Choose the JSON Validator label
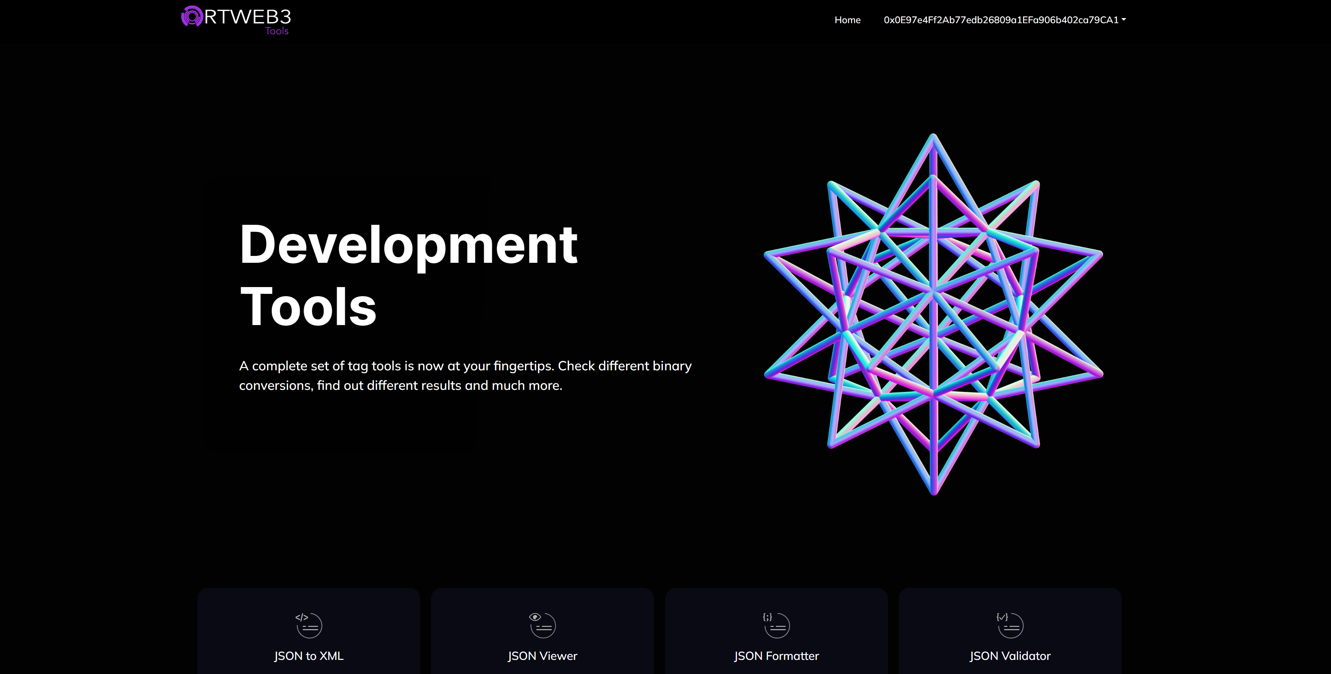Image resolution: width=1331 pixels, height=674 pixels. pos(1010,656)
